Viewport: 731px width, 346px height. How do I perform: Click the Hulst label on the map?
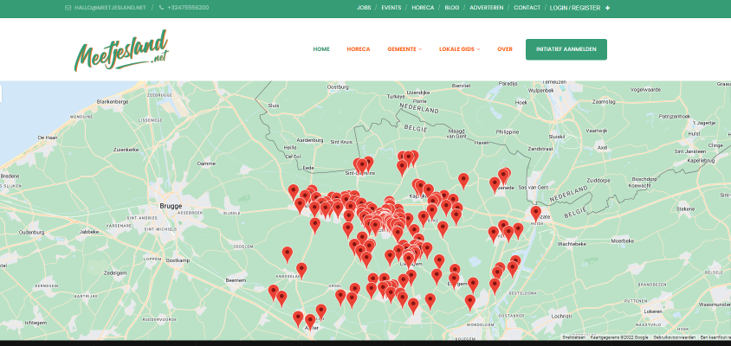pyautogui.click(x=694, y=134)
